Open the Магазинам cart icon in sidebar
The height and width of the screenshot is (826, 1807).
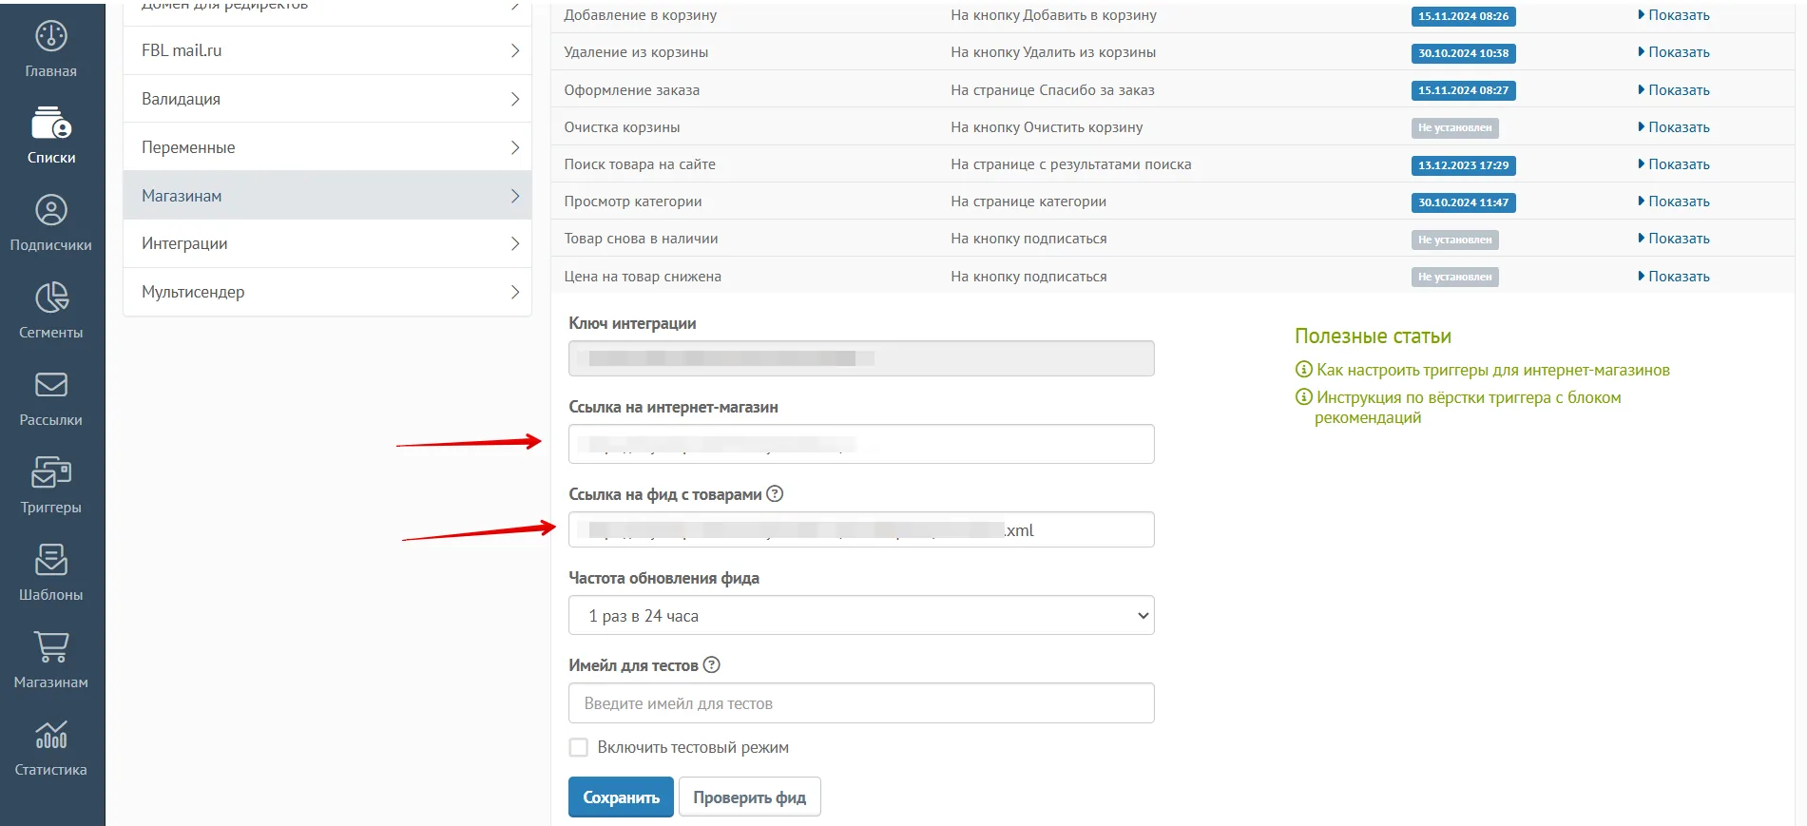pyautogui.click(x=51, y=647)
